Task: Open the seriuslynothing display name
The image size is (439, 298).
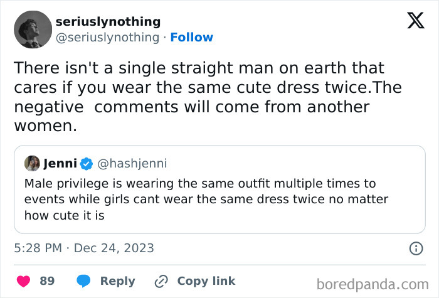Action: tap(108, 22)
